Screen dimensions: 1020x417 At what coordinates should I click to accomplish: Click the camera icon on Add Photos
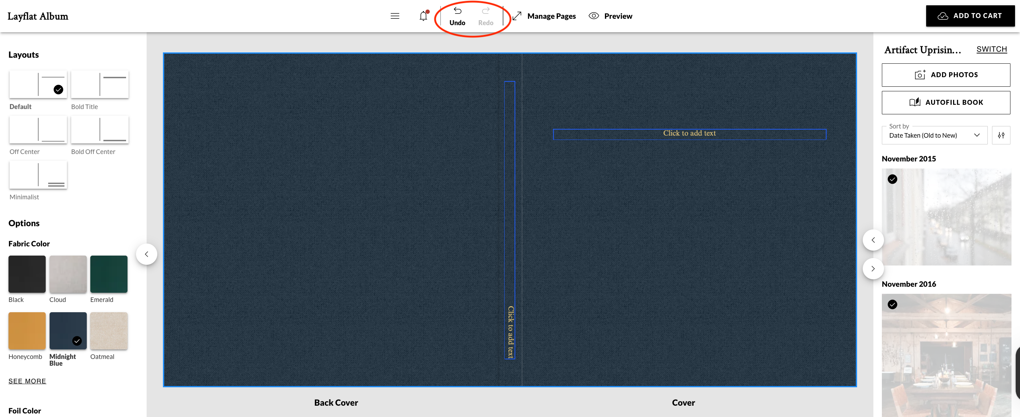coord(919,75)
